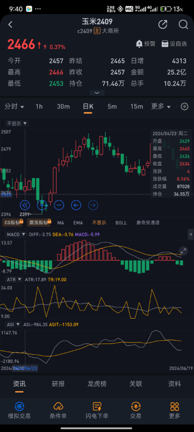Open the 更多 timeframe dropdown
This screenshot has height=432, width=194.
[161, 106]
